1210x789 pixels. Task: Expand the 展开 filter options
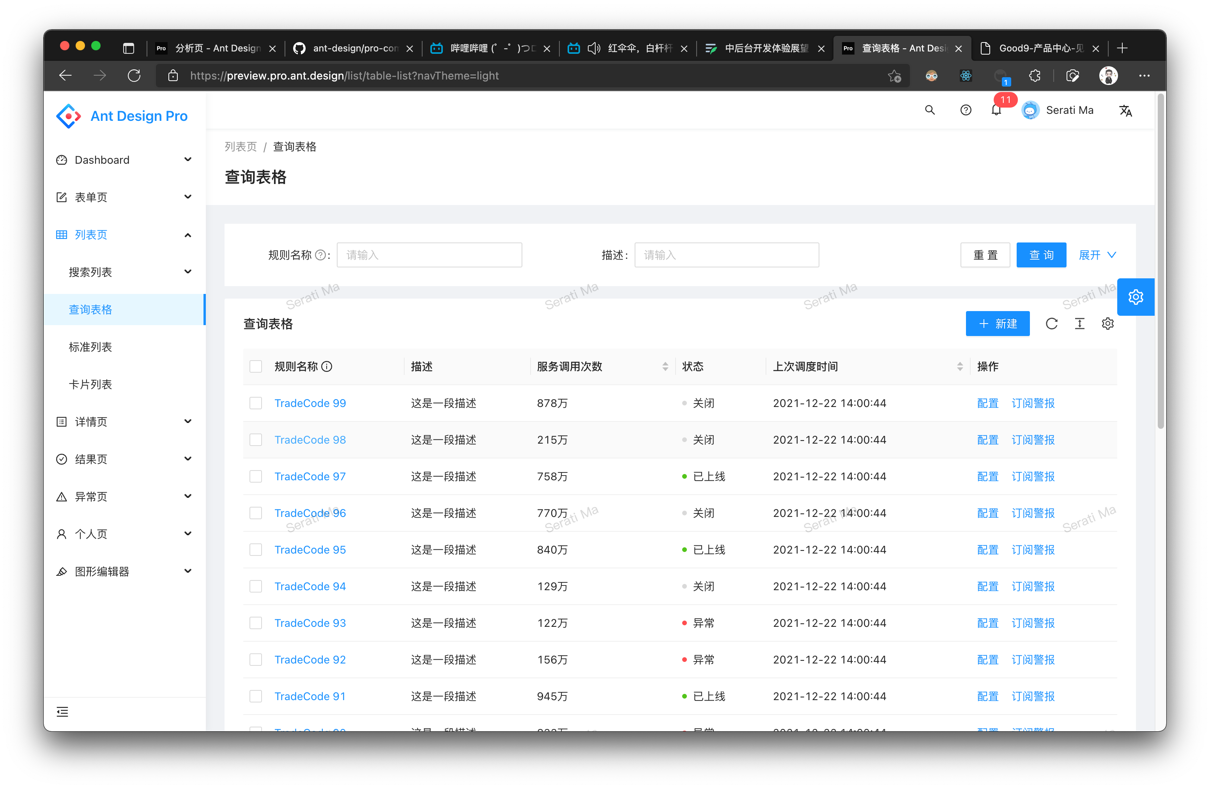[1097, 255]
